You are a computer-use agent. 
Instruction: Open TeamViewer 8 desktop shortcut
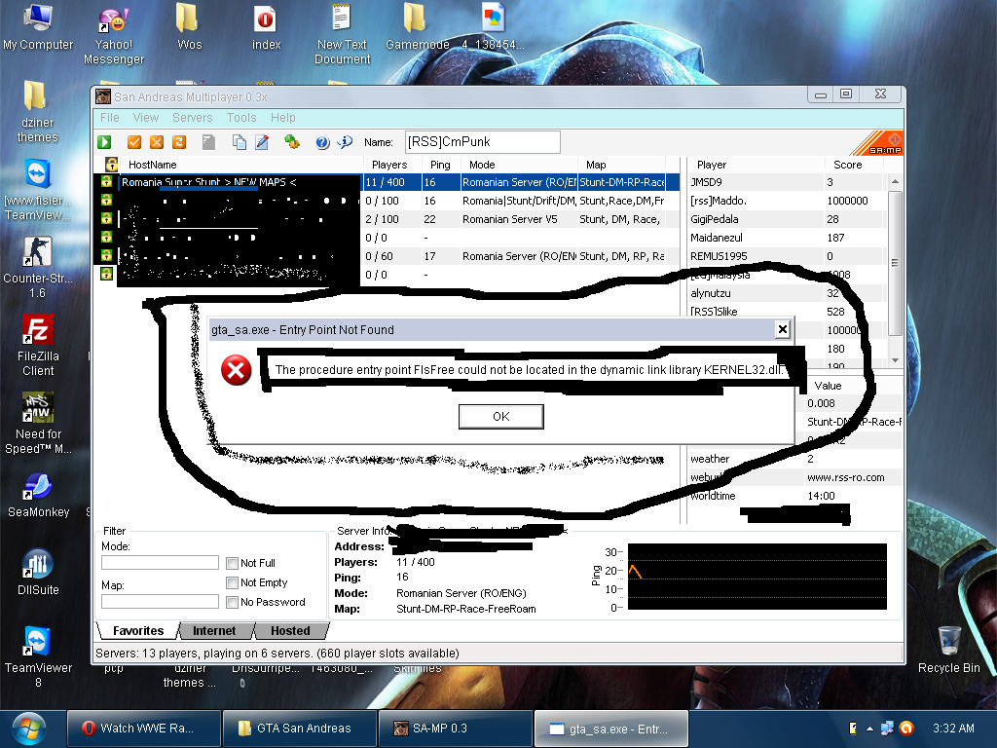click(38, 657)
